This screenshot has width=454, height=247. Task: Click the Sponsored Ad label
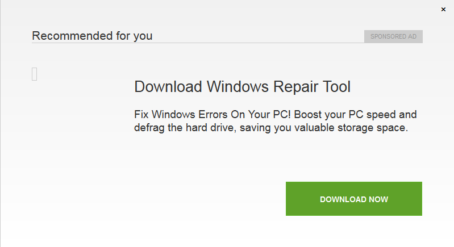tap(393, 36)
